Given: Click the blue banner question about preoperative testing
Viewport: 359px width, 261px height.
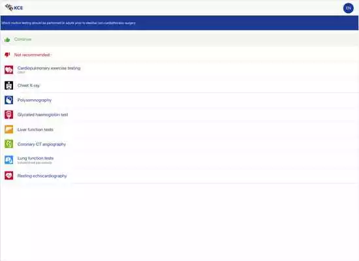Looking at the screenshot, I should tap(69, 23).
